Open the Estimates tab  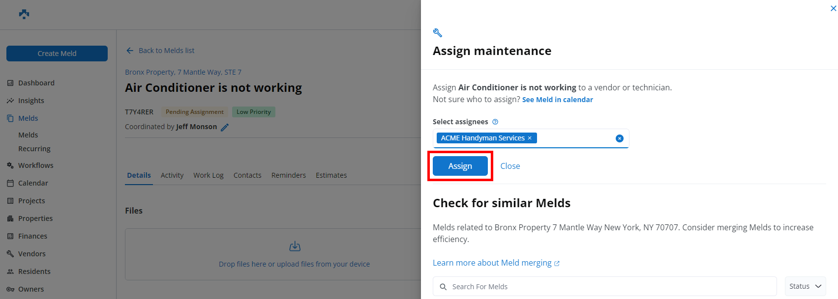tap(331, 175)
